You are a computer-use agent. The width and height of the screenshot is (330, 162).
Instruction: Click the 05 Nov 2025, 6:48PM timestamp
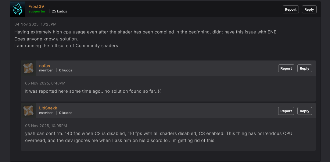(x=45, y=83)
